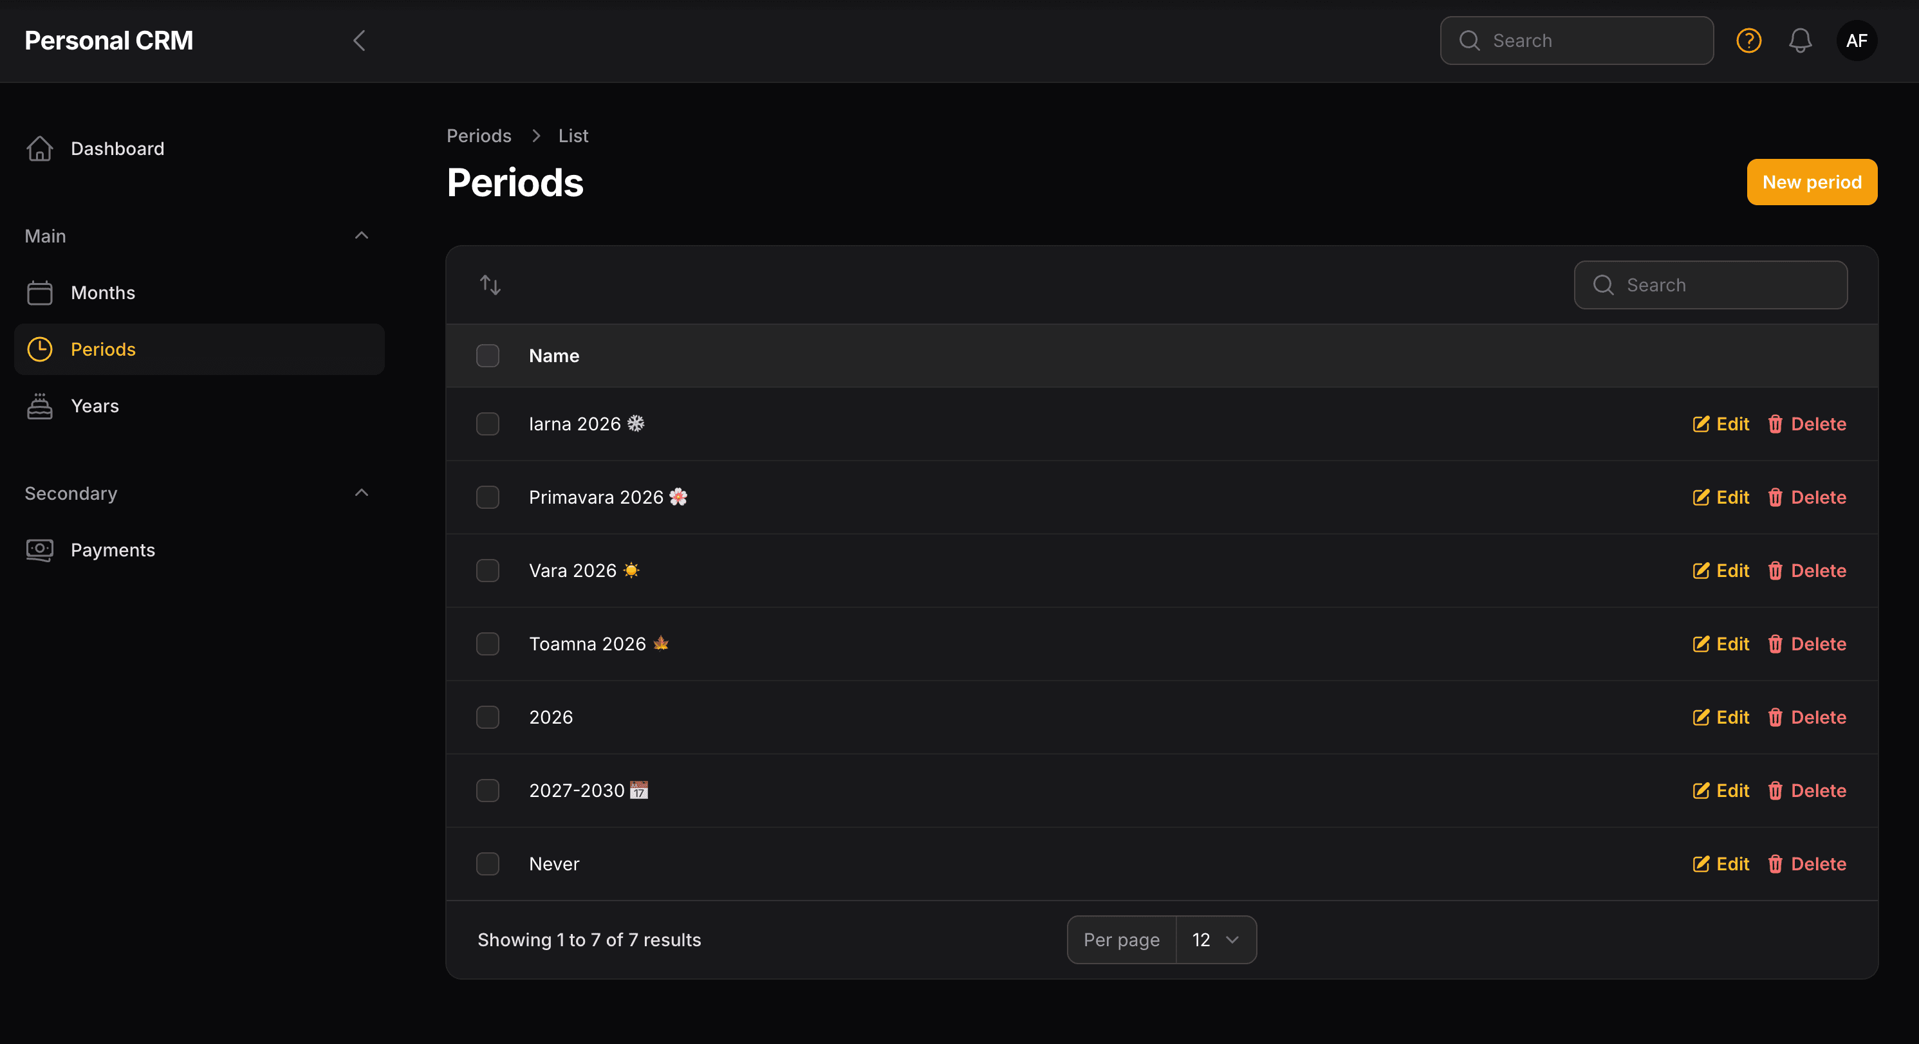Image resolution: width=1919 pixels, height=1044 pixels.
Task: Click the pencil Edit icon for Vara 2026
Action: (x=1701, y=571)
